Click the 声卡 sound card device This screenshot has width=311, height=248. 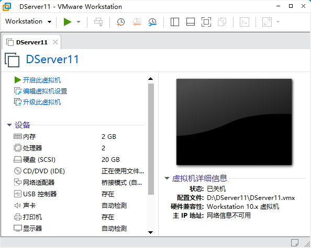coord(79,205)
